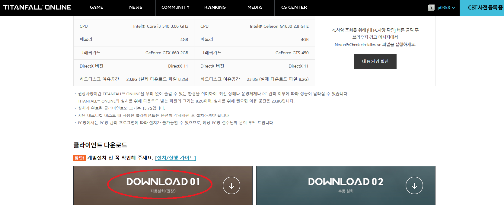Expand the chevron next to p0358

(453, 8)
